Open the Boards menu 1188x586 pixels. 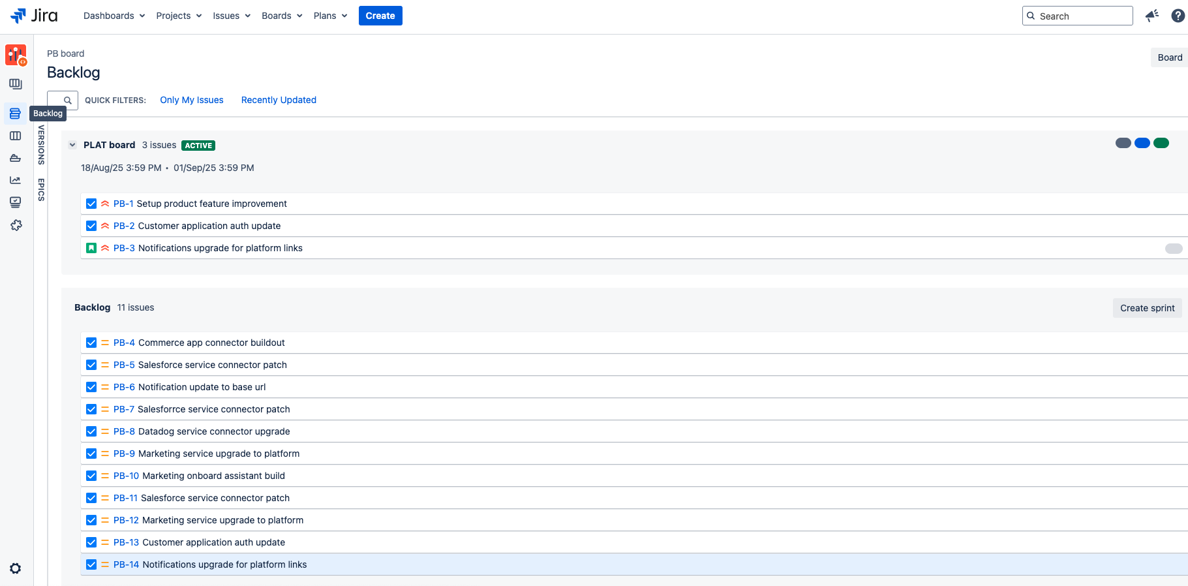(x=282, y=16)
